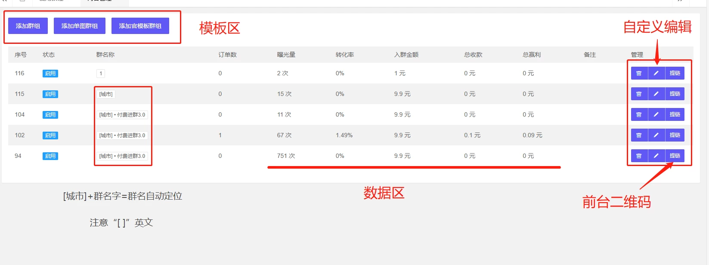
Task: Edit group row 116 with pencil icon
Action: tap(656, 73)
